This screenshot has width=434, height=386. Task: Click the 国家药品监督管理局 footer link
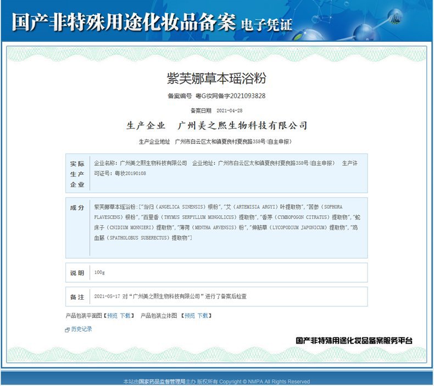(162, 382)
